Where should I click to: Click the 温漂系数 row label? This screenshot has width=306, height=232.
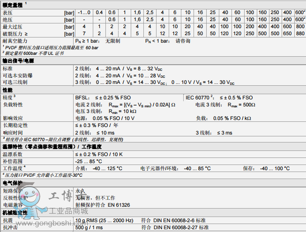coord(13,154)
